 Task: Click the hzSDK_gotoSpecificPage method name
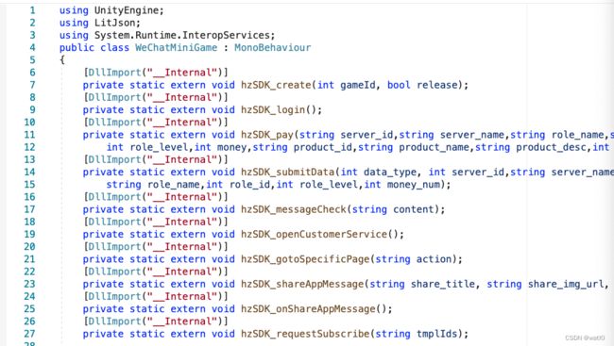pos(305,259)
